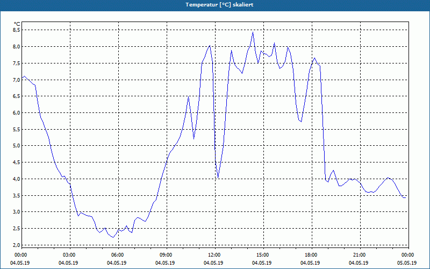Click the 12:00 time axis label
The image size is (430, 269).
point(216,255)
